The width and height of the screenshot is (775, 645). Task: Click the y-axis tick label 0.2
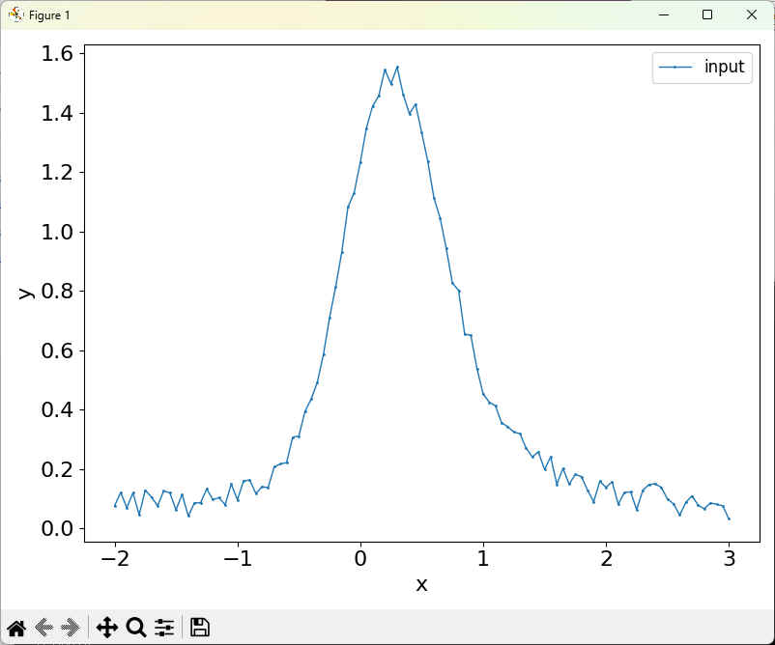click(x=57, y=469)
